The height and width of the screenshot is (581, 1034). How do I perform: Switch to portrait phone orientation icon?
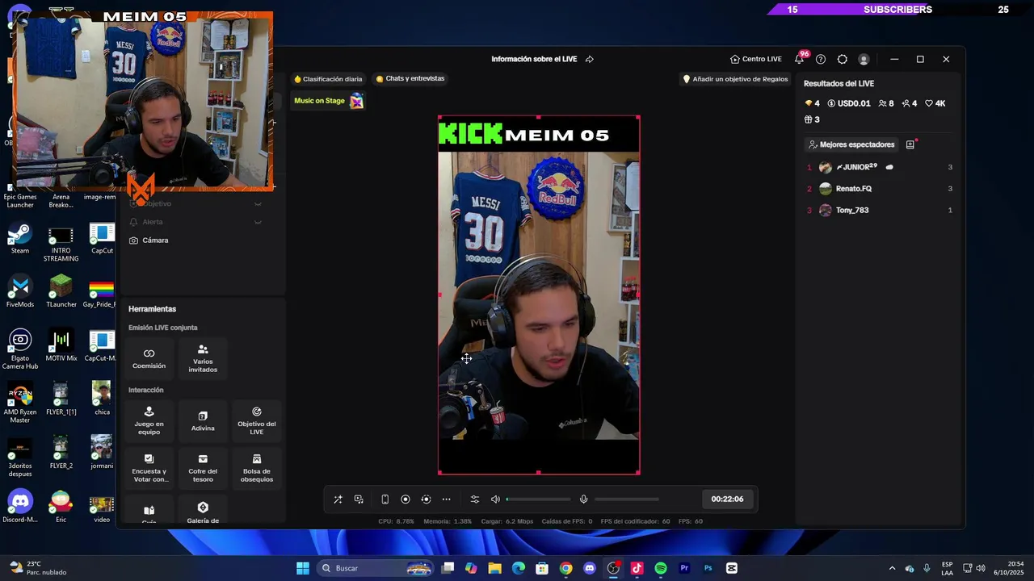click(x=385, y=499)
